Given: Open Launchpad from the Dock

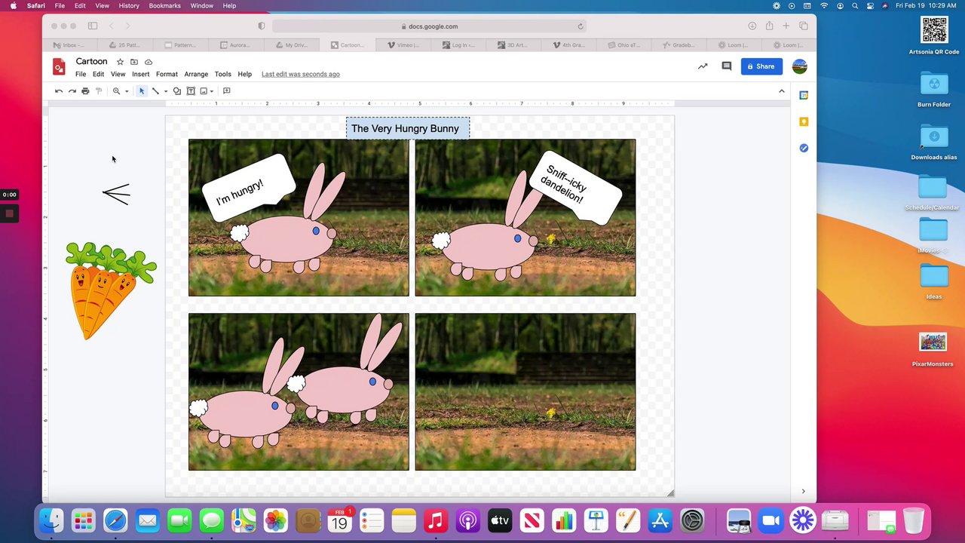Looking at the screenshot, I should [x=83, y=520].
